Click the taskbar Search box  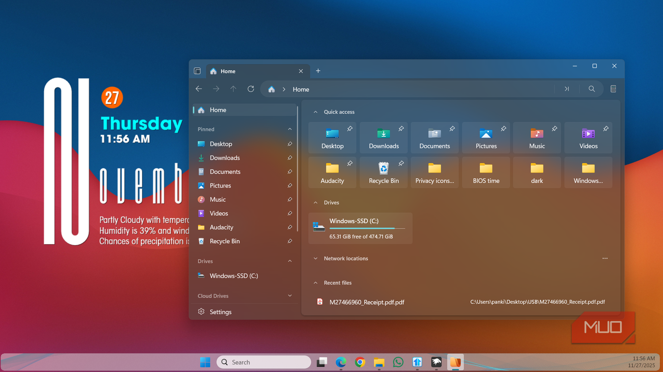(x=264, y=362)
